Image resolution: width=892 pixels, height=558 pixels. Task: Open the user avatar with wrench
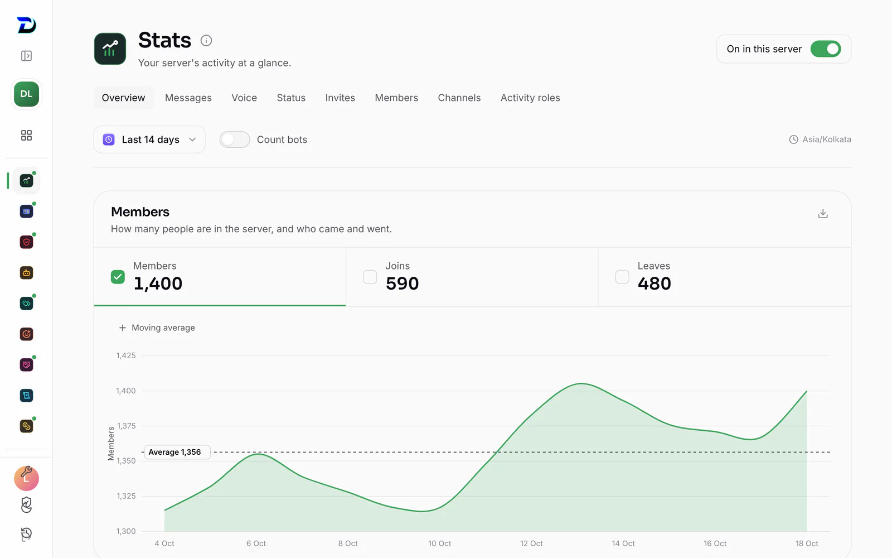26,478
